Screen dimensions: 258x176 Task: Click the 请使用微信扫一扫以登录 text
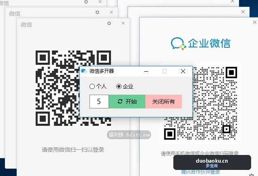point(73,150)
